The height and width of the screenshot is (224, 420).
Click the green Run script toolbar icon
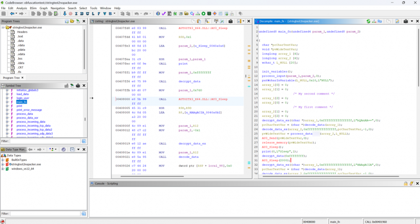click(x=204, y=14)
